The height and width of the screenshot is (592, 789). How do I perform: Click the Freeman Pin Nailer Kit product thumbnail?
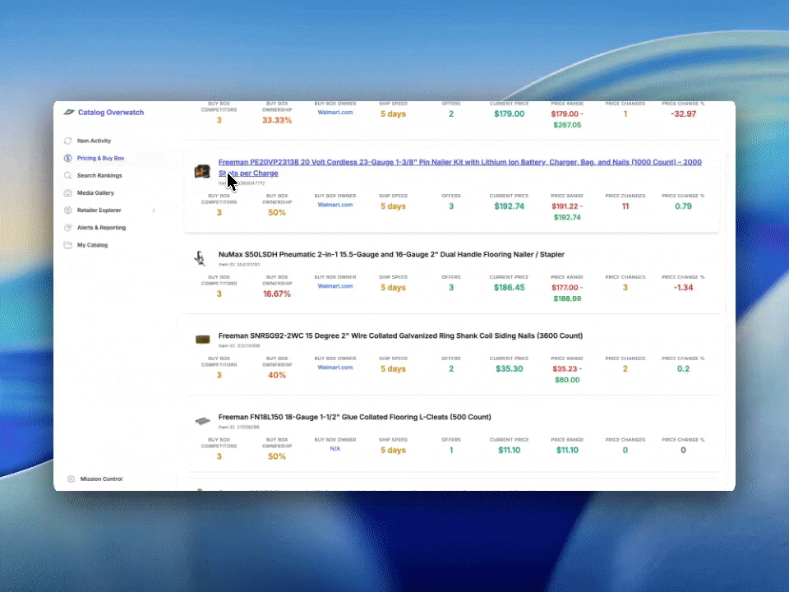202,171
